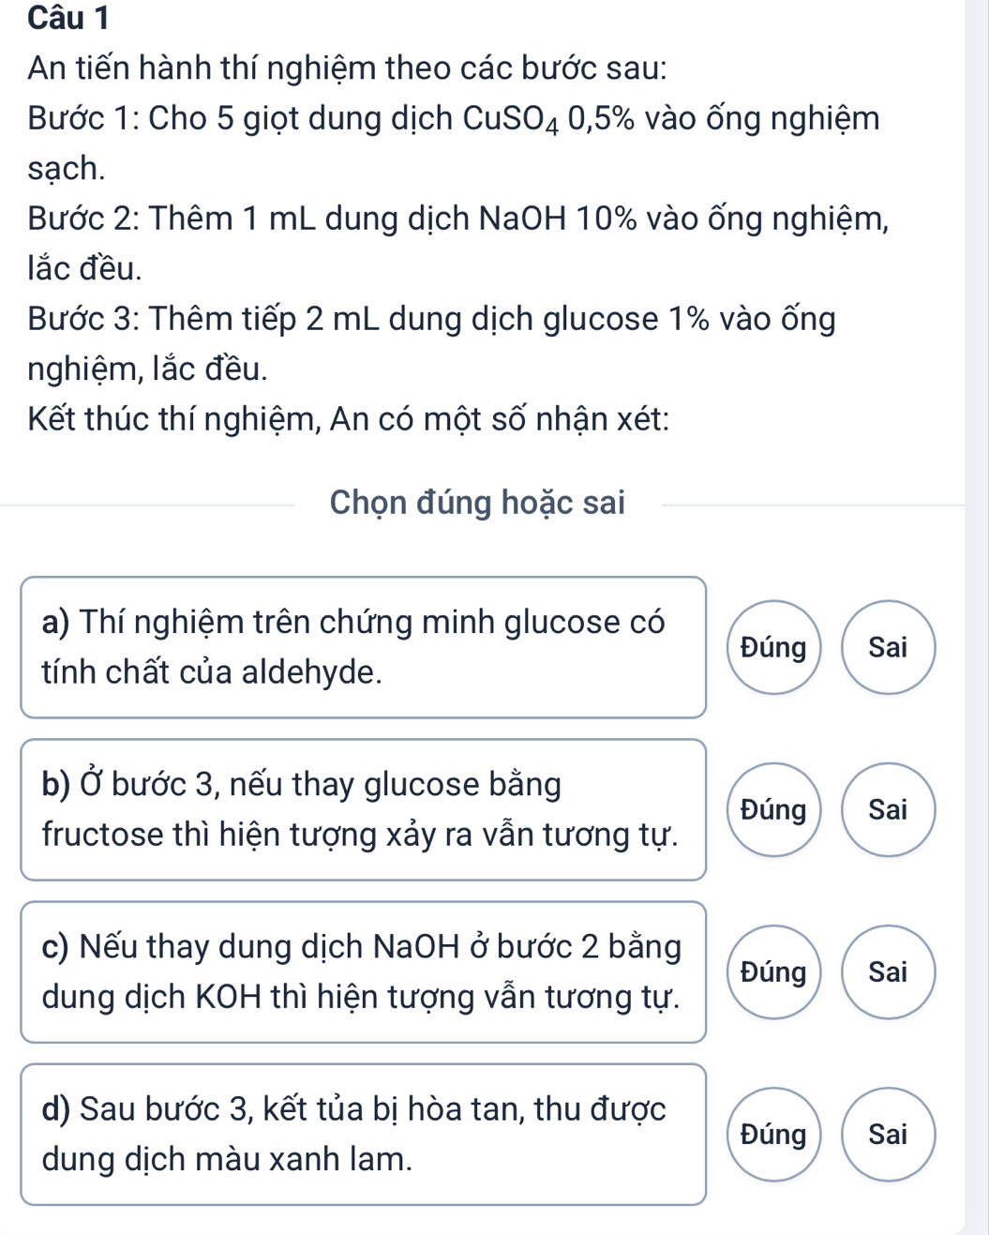989x1235 pixels.
Task: Click statement card c about KOH solution
Action: pos(363,971)
